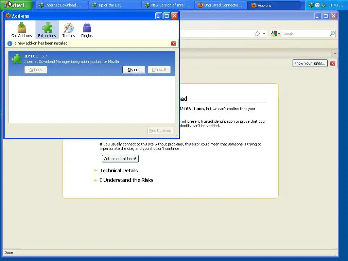This screenshot has height=261, width=348.
Task: Close the Add-ons window
Action: pos(175,16)
